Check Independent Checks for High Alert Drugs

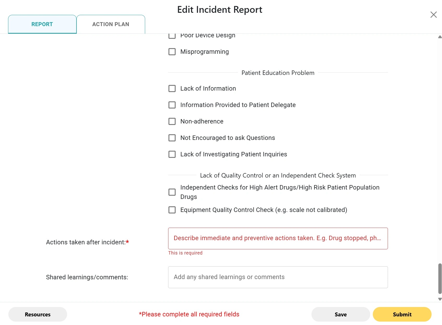[172, 192]
